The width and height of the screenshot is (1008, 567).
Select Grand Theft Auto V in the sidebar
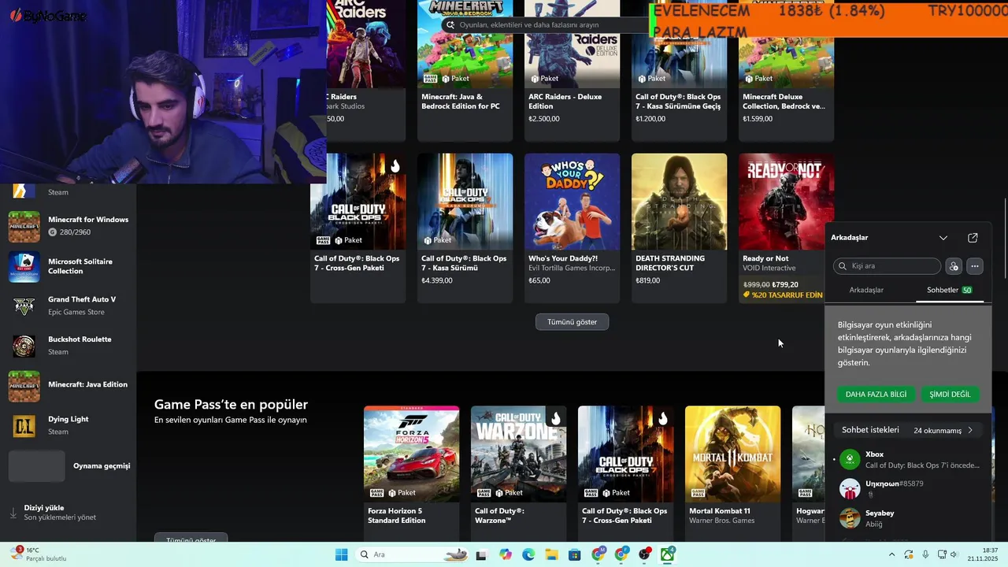coord(69,305)
